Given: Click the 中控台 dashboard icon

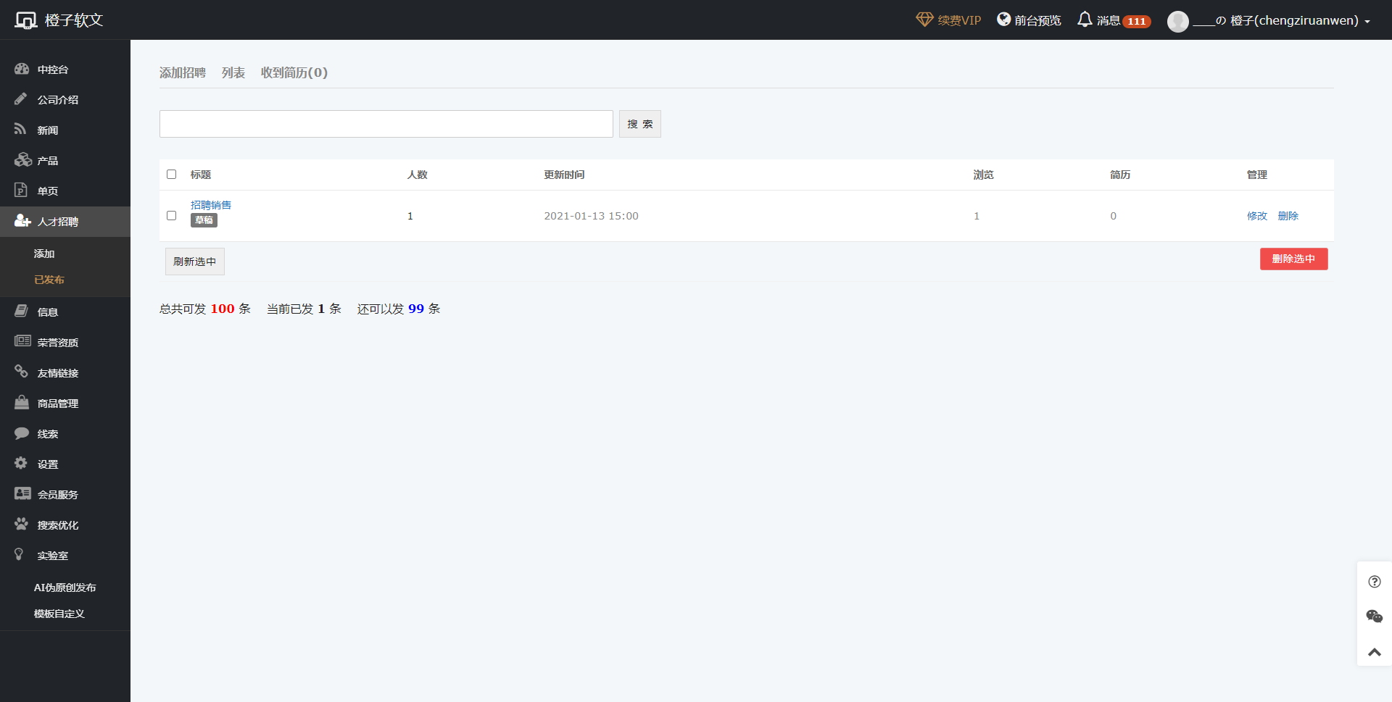Looking at the screenshot, I should point(22,69).
